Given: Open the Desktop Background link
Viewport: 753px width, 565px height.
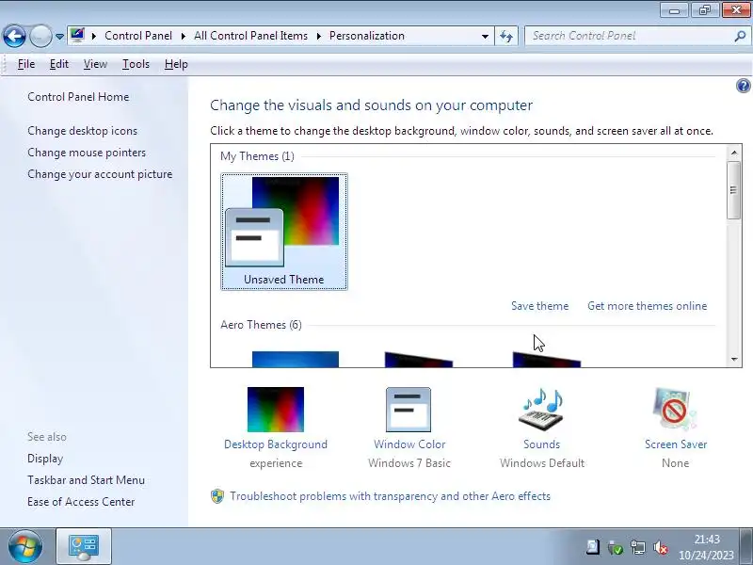Looking at the screenshot, I should [276, 444].
